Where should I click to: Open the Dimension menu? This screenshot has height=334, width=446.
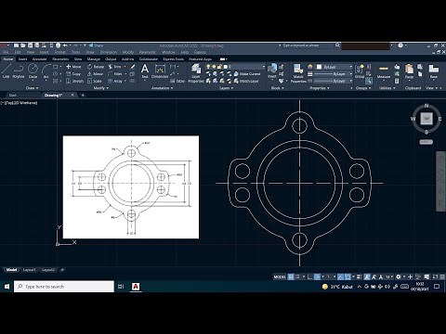(x=109, y=52)
